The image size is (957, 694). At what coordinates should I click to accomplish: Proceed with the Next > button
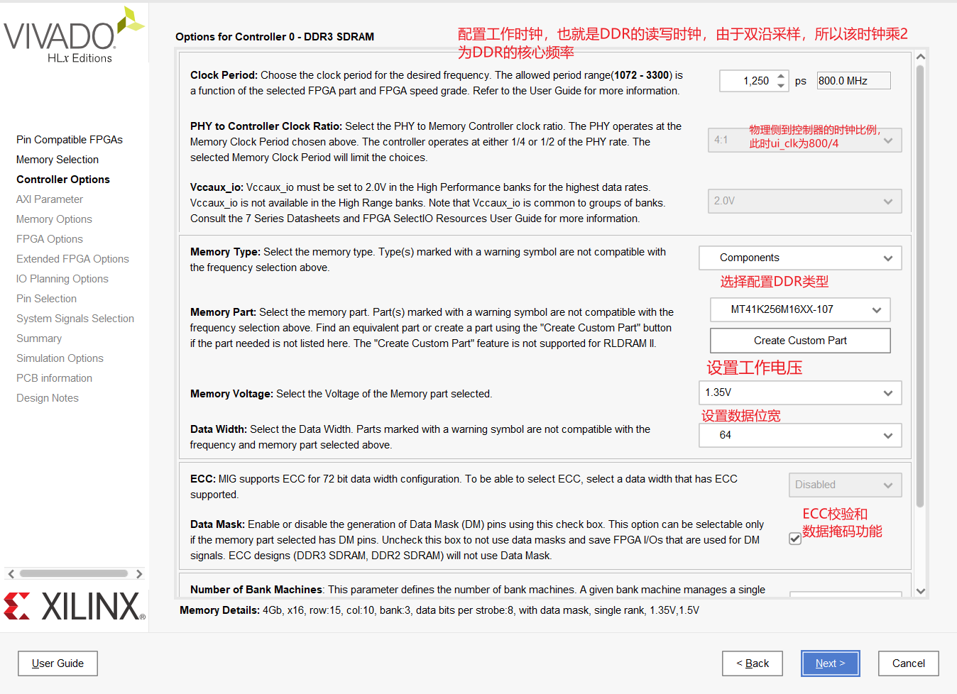(831, 663)
